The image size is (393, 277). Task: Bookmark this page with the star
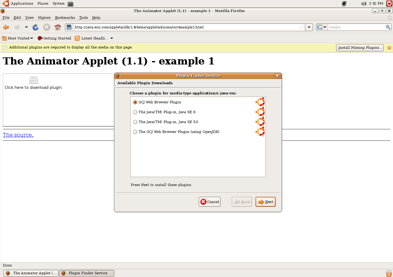click(302, 27)
